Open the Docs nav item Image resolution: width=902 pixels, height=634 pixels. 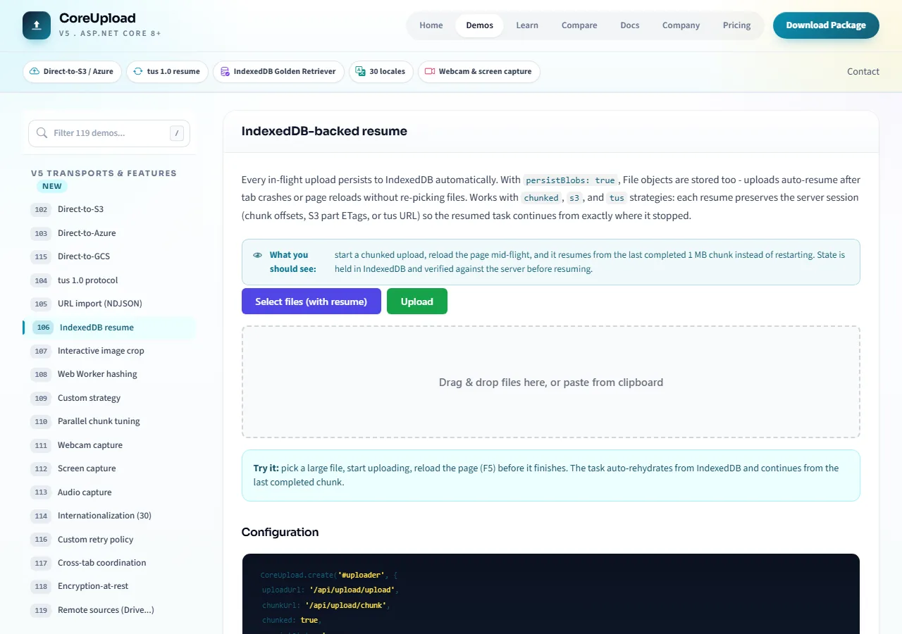pos(630,25)
